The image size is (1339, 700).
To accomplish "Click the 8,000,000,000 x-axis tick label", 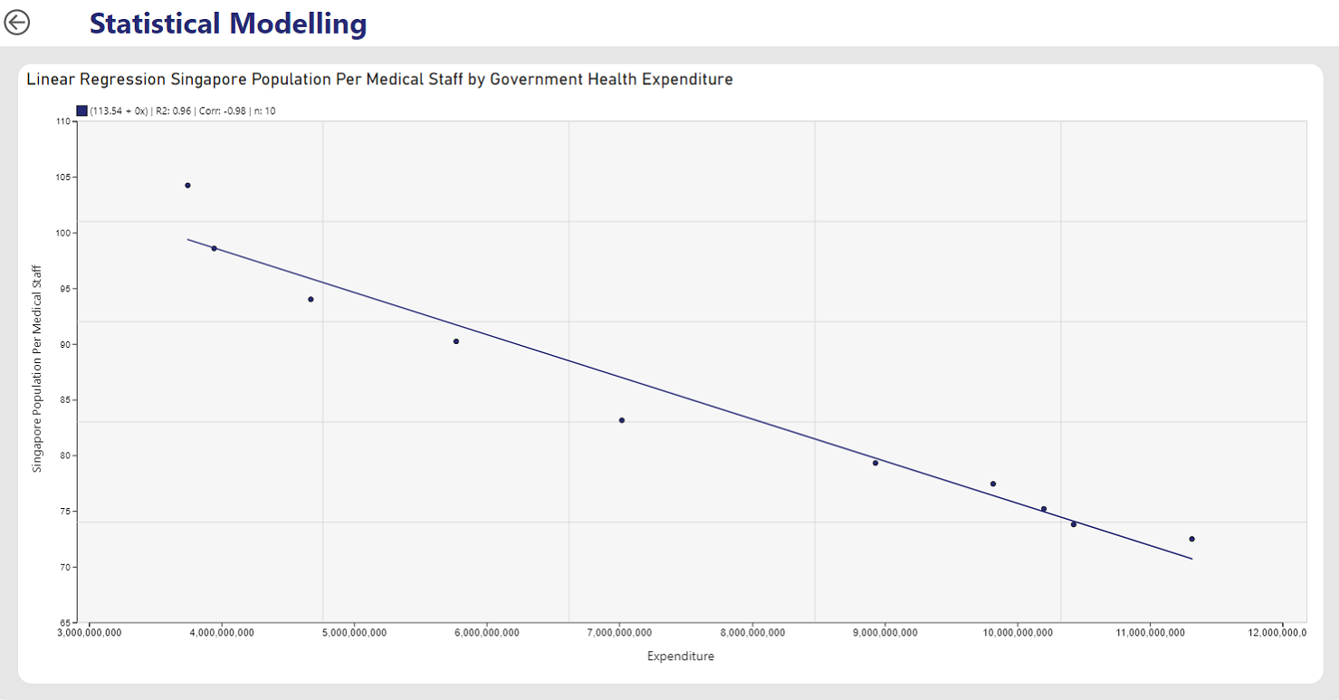I will pos(752,632).
